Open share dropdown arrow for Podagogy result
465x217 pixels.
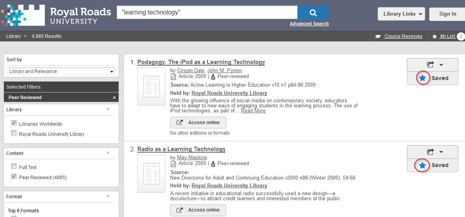pos(441,65)
